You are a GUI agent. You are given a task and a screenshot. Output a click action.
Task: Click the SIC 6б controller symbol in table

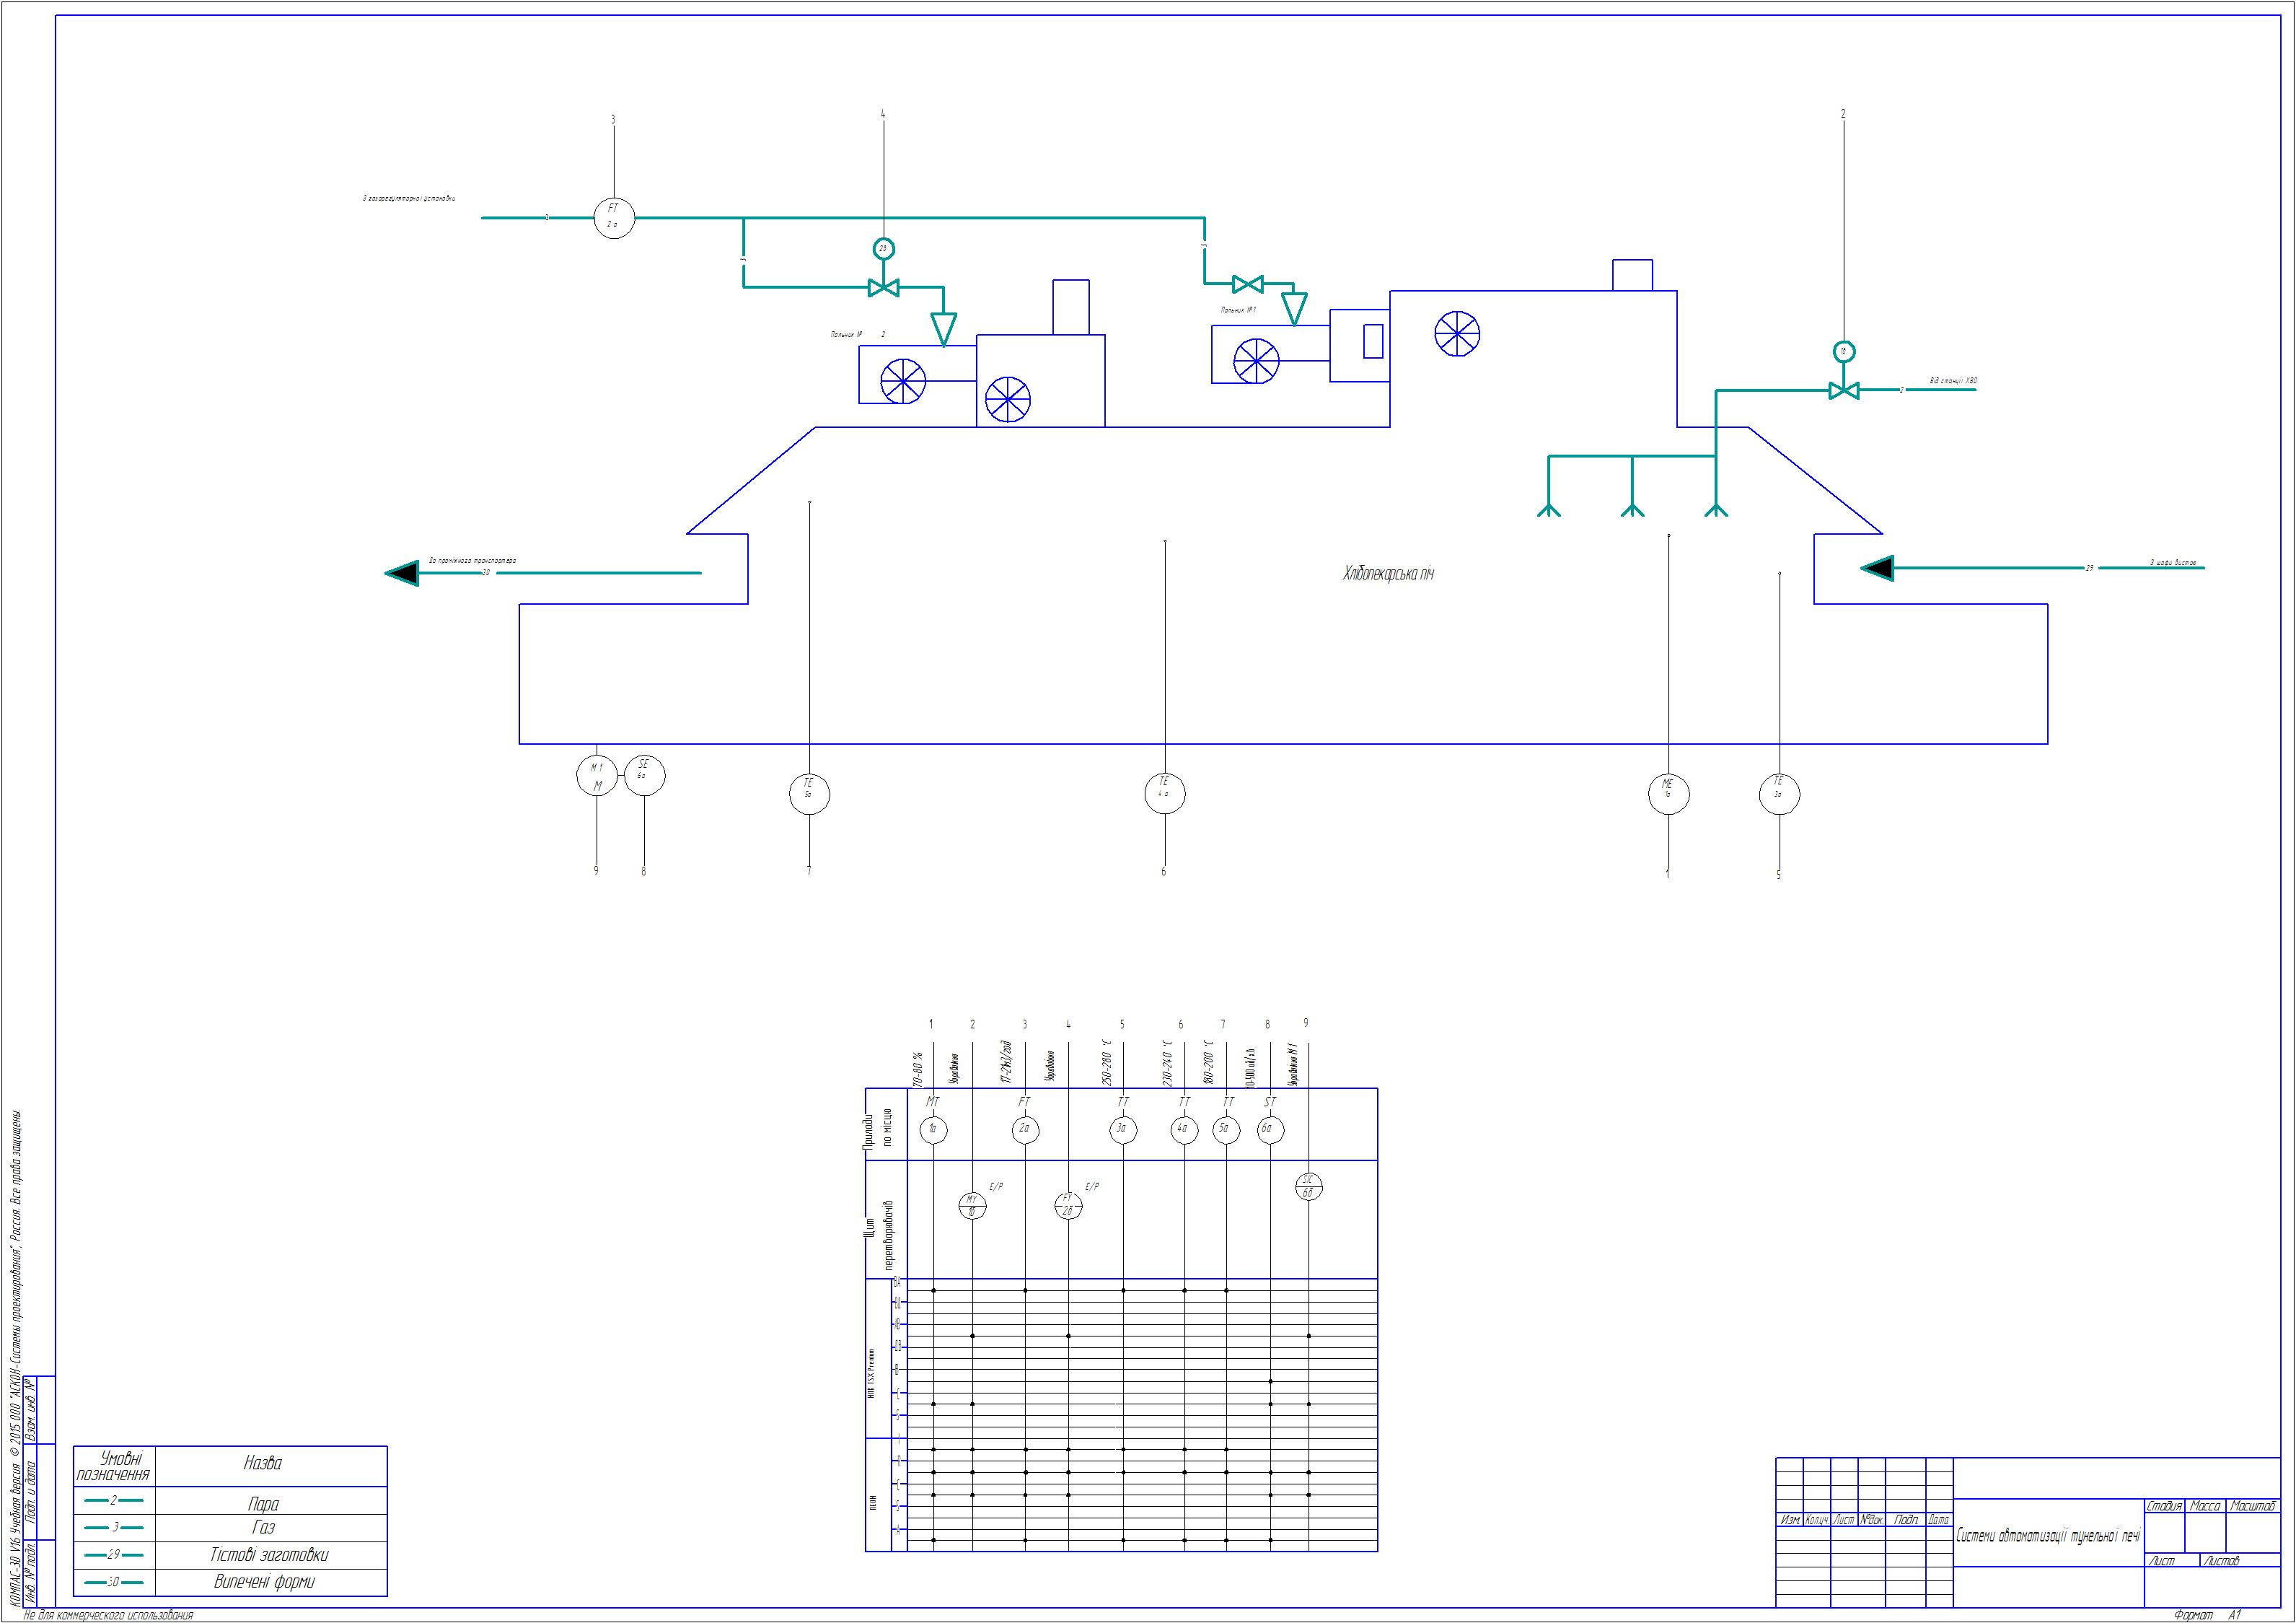(x=1308, y=1186)
